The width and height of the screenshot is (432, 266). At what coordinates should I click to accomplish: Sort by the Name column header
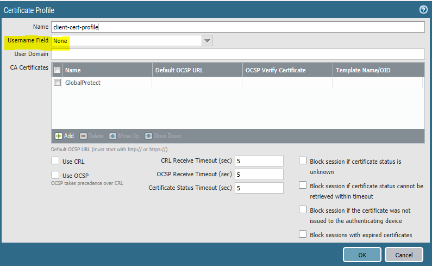coord(107,70)
